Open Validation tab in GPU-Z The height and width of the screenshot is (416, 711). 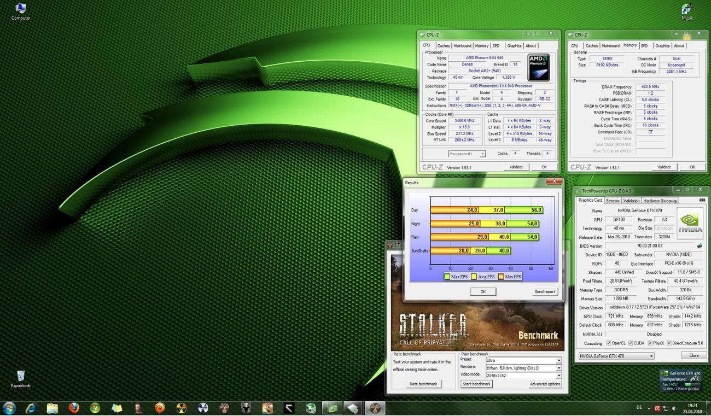click(x=631, y=201)
